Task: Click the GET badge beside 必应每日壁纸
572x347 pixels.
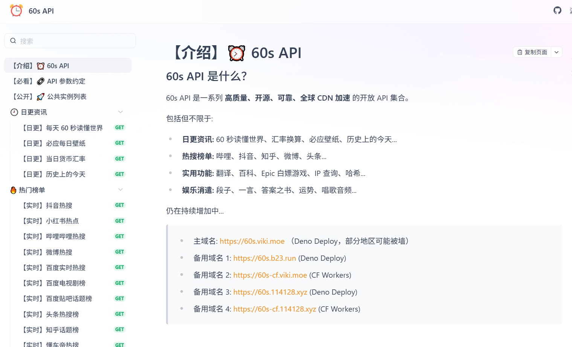Action: coord(120,143)
